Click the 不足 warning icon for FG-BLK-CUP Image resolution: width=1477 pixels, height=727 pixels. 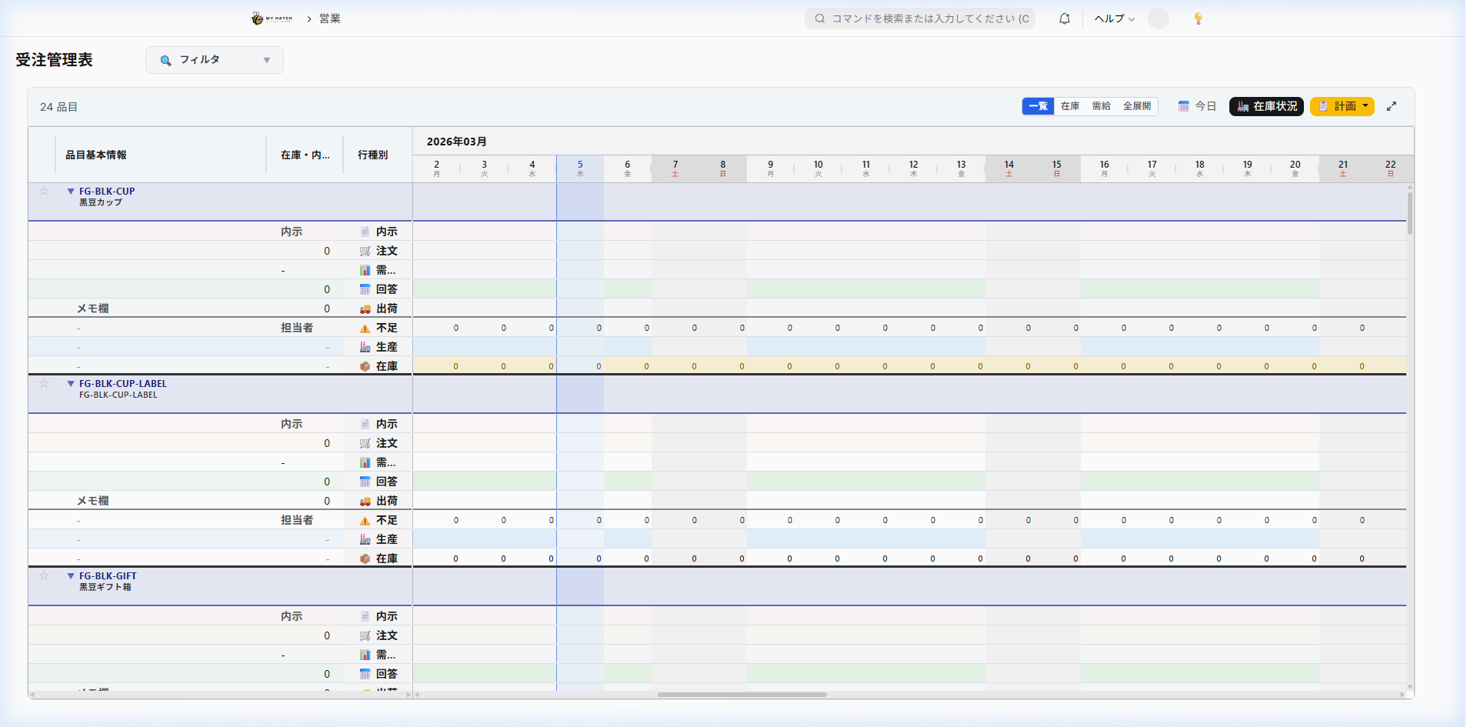365,328
